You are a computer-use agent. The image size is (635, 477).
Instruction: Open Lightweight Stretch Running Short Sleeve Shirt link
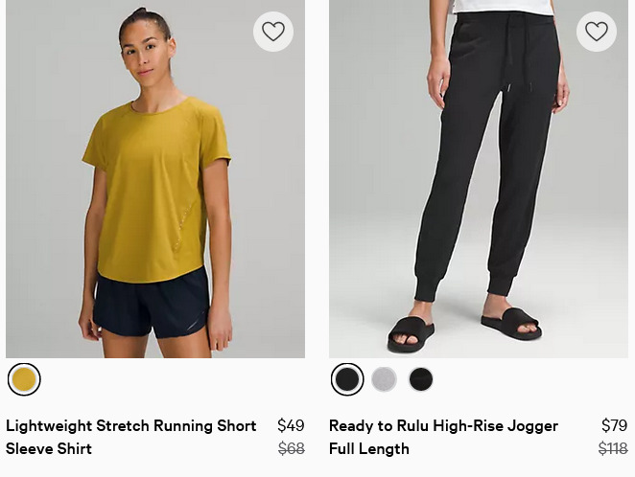tap(131, 437)
